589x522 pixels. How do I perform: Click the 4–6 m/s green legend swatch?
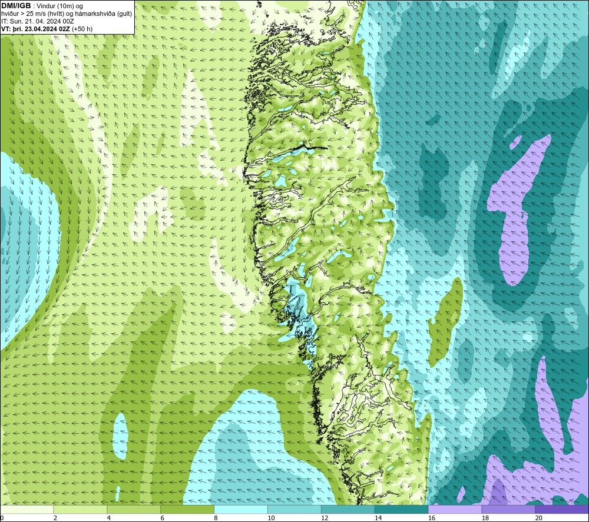(x=134, y=509)
